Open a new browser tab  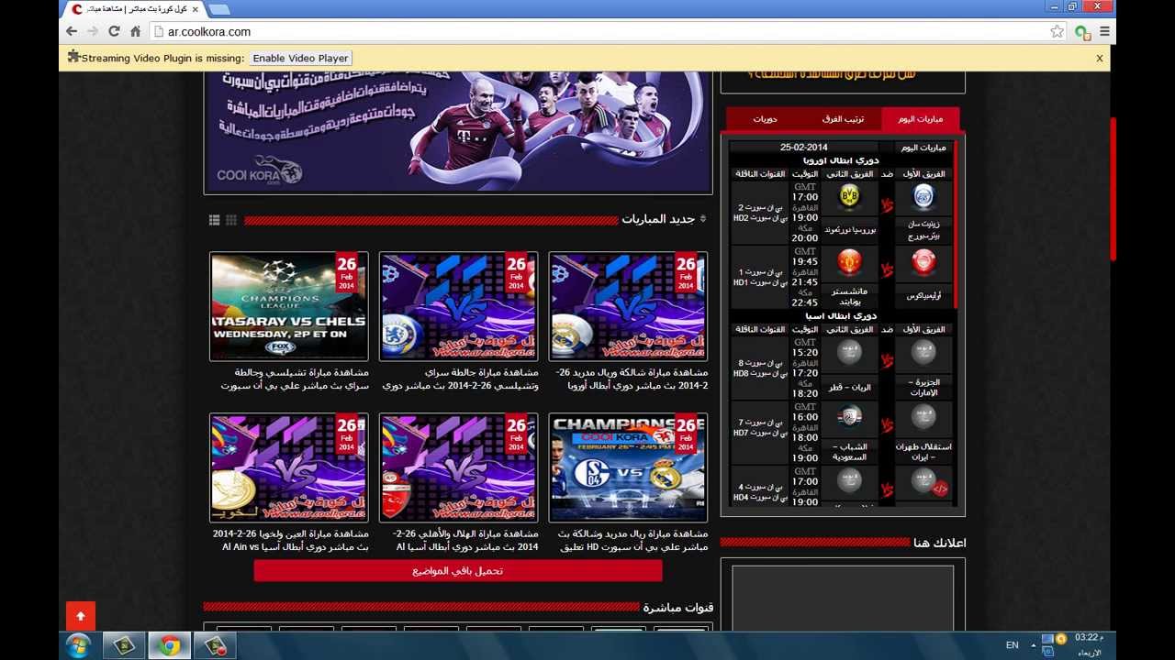pyautogui.click(x=218, y=9)
